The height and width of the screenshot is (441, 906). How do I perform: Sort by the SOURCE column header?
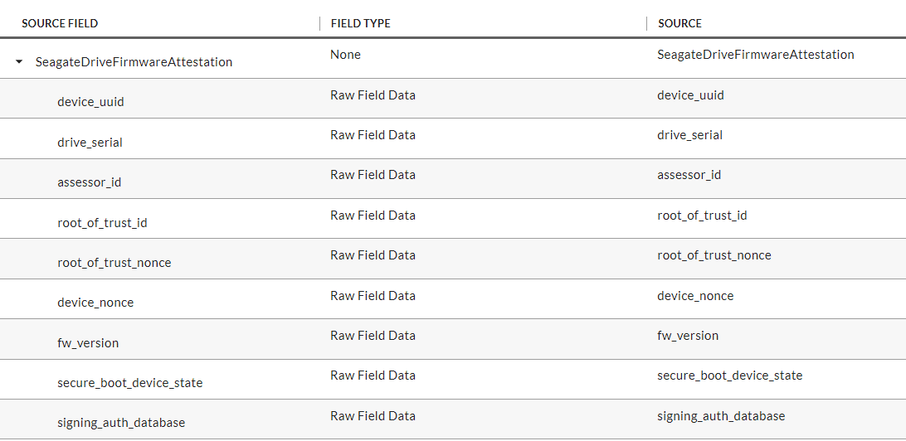pos(679,24)
